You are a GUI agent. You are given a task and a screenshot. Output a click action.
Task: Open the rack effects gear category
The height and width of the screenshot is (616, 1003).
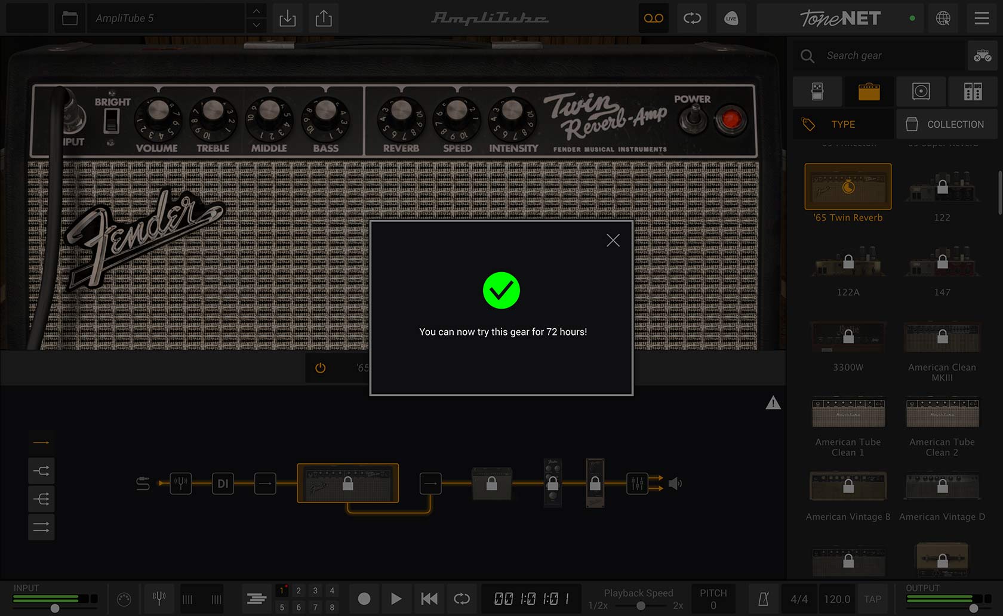click(972, 91)
